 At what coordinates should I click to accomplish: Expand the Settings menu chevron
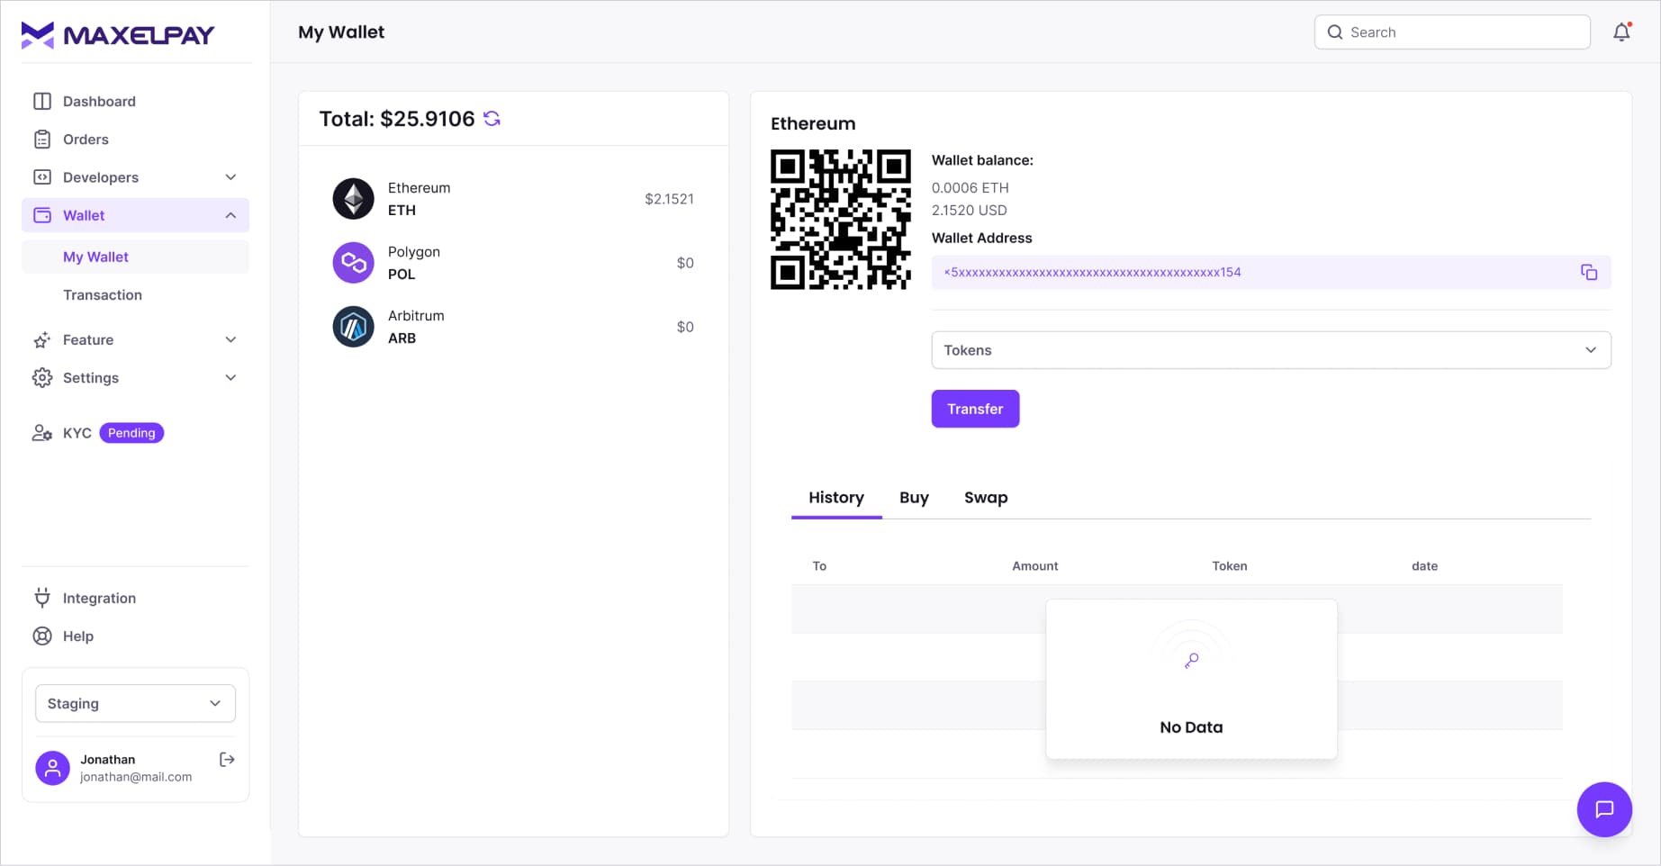[230, 377]
